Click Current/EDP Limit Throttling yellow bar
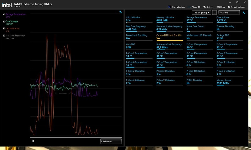 (x=169, y=40)
